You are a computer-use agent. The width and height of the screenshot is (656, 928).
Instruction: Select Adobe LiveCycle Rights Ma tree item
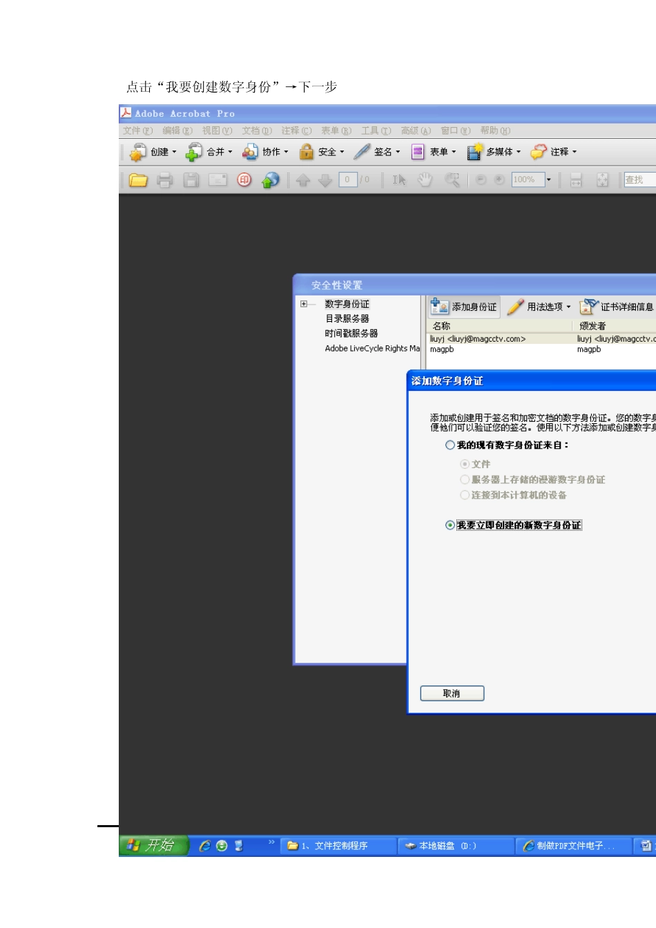point(372,349)
